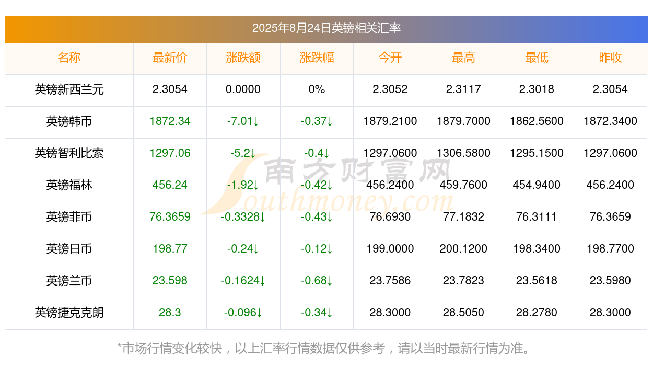Screen dimensions: 653x365
Task: Click high value 459.7600 for 英镑福林
Action: tap(463, 185)
